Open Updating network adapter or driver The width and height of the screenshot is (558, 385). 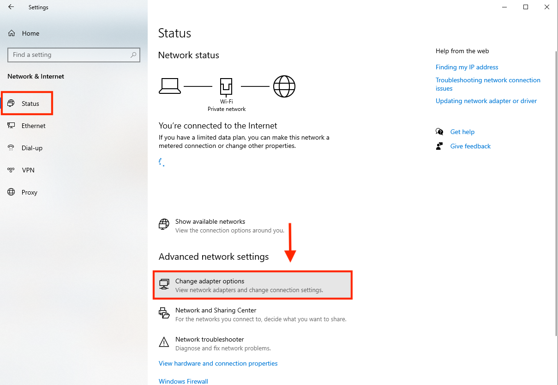click(486, 101)
